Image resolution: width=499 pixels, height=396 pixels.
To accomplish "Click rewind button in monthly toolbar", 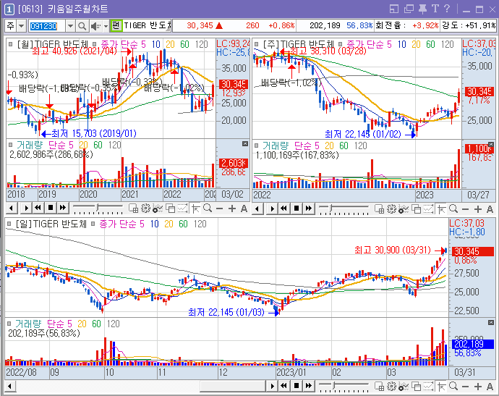I will [x=38, y=208].
